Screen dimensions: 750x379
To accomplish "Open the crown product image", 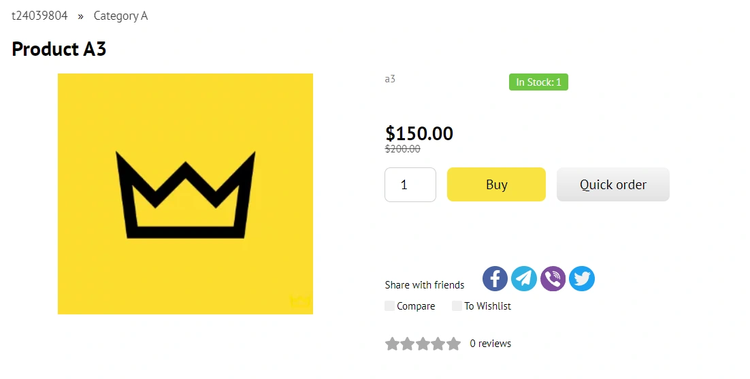I will click(185, 194).
